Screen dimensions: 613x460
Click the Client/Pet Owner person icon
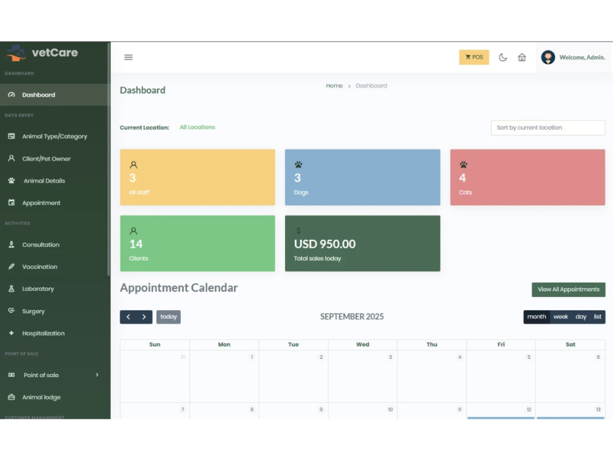pyautogui.click(x=11, y=158)
